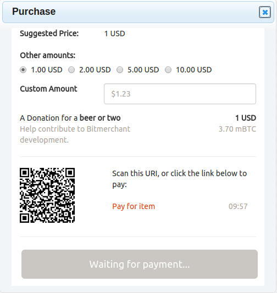
Task: Close the Purchase dialog with the X icon
Action: (x=265, y=12)
